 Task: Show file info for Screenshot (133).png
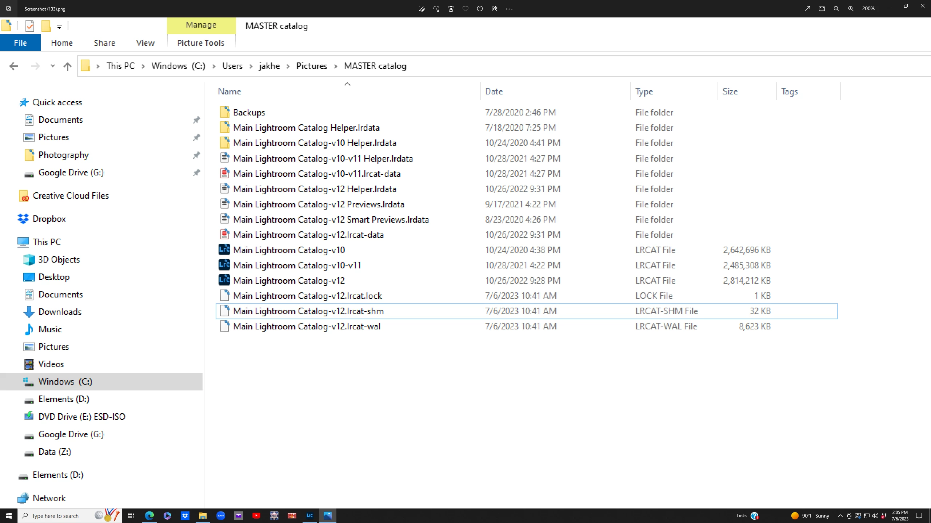point(480,9)
